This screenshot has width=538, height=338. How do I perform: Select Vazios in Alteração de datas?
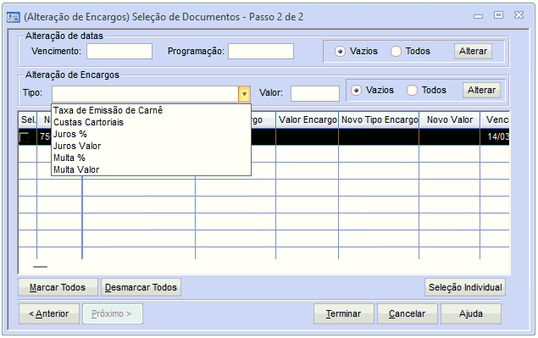340,52
